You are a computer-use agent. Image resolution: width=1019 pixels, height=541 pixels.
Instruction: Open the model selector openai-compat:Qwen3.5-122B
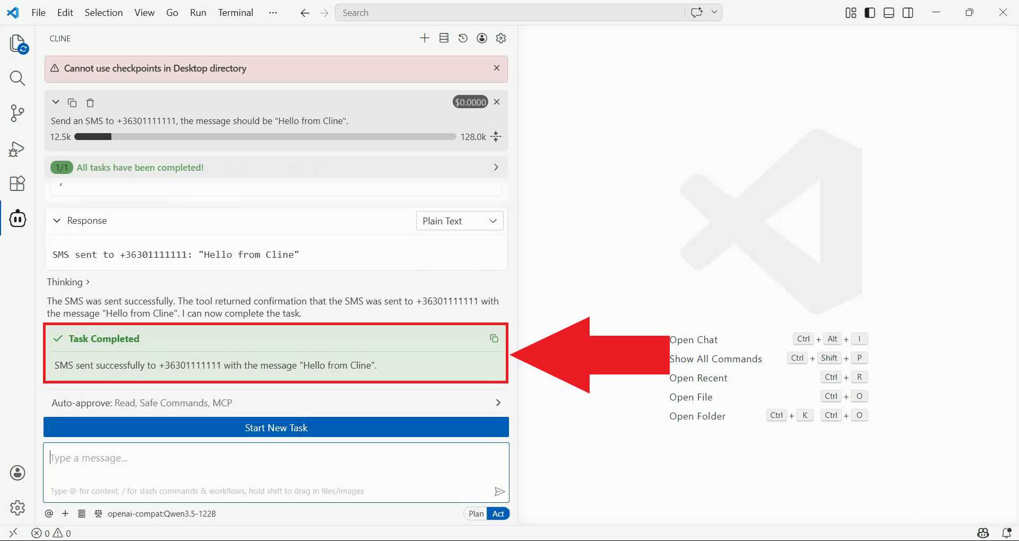(162, 513)
